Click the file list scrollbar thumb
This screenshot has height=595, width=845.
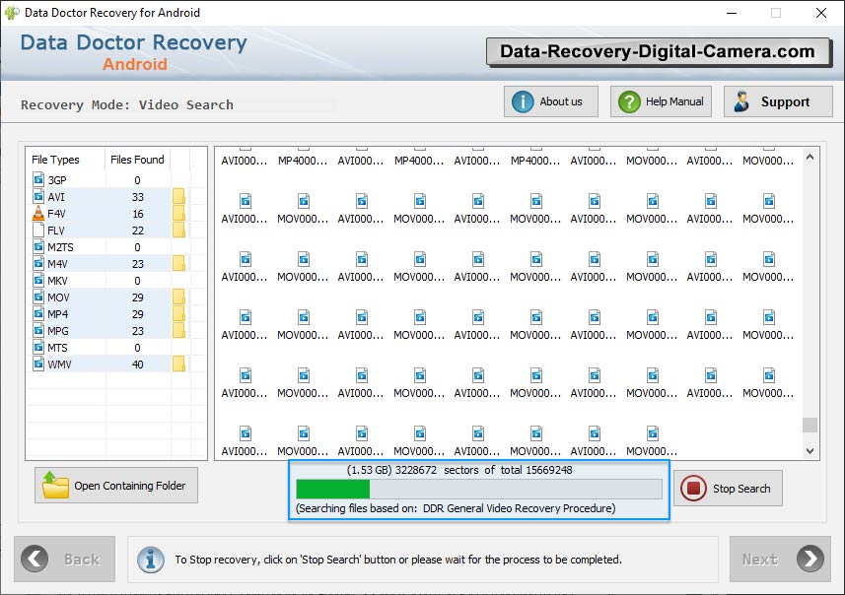coord(810,425)
